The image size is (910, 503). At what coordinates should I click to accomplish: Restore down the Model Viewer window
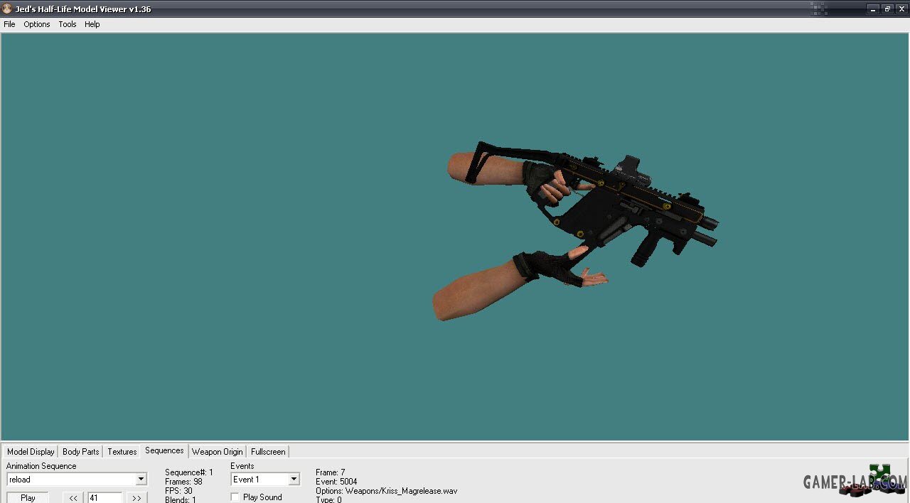(x=887, y=9)
